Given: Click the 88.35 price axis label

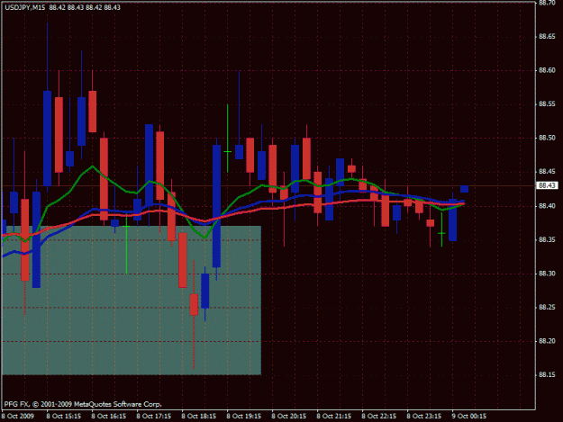Looking at the screenshot, I should click(547, 240).
